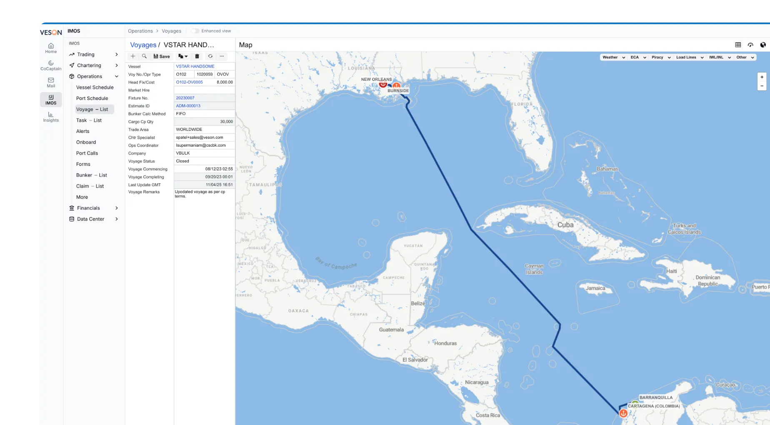Expand the Data Center menu

point(94,219)
